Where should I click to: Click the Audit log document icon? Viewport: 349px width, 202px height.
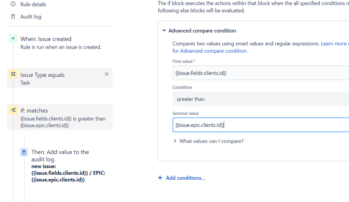(13, 16)
